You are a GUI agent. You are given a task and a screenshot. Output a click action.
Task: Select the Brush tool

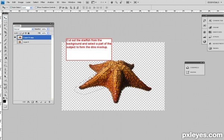[x=5, y=44]
